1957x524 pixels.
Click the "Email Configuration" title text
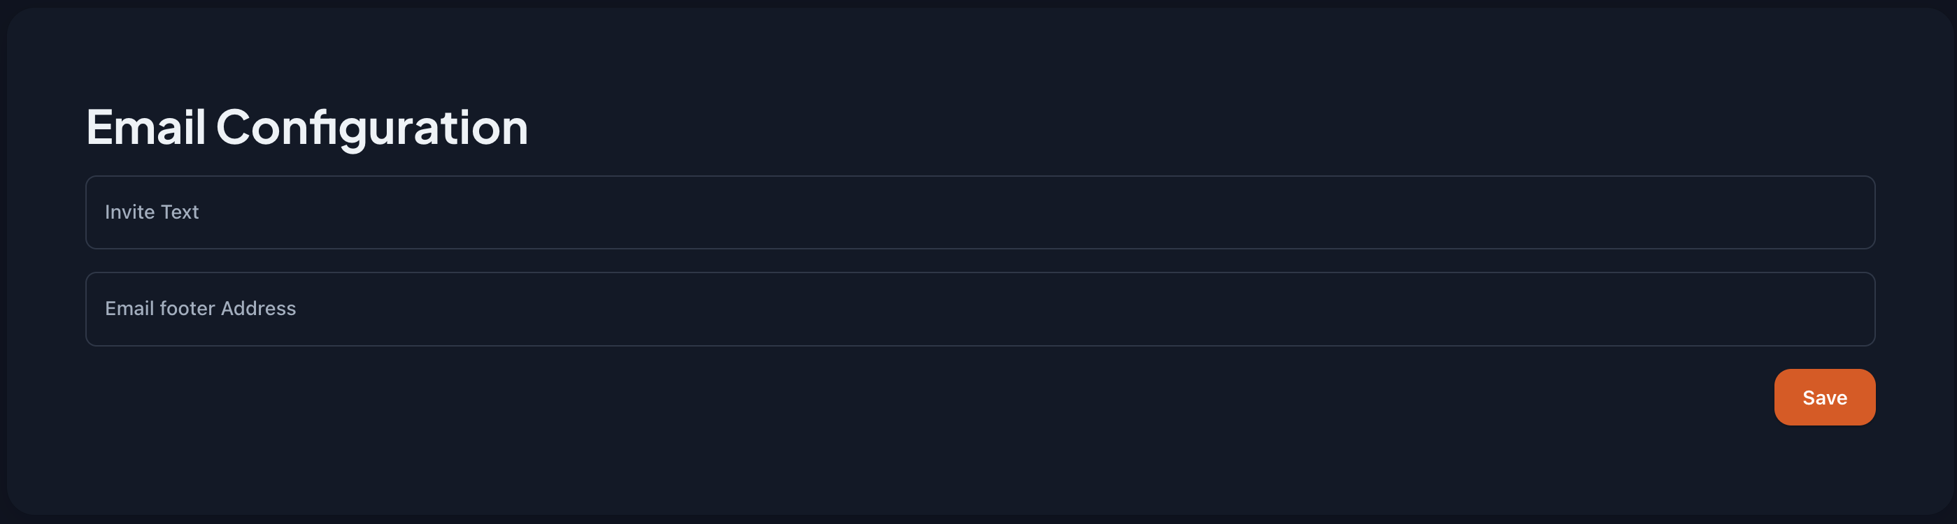click(307, 127)
